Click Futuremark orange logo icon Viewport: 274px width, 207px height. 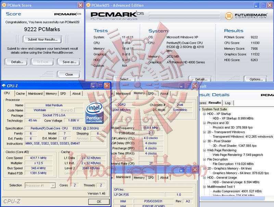coord(229,16)
